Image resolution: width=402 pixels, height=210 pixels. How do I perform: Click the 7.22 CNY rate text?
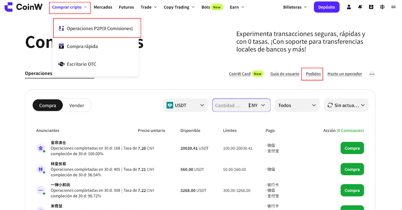pyautogui.click(x=146, y=191)
